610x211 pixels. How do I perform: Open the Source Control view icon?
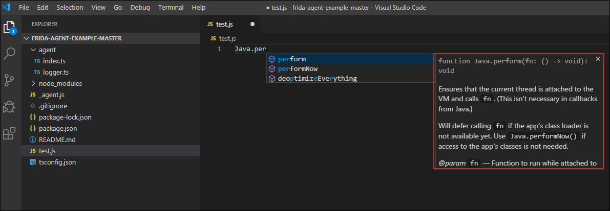click(10, 80)
